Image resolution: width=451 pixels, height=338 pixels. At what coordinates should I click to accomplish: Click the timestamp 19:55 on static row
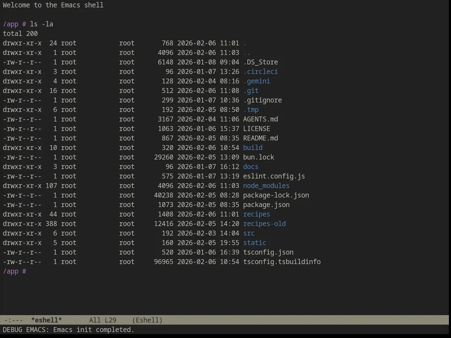(x=229, y=243)
